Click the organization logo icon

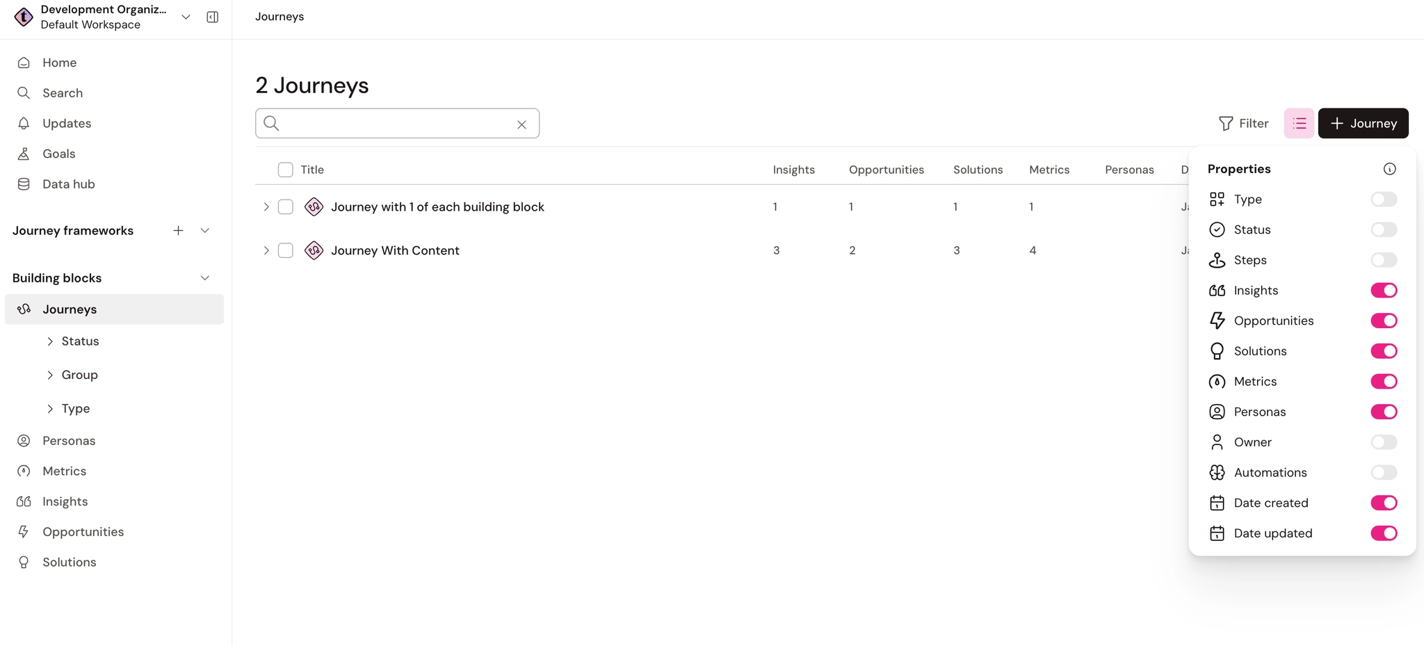pyautogui.click(x=24, y=17)
